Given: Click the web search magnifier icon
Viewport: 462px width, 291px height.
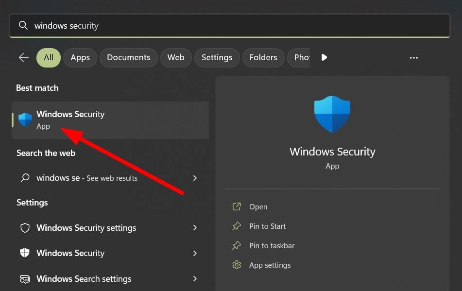Looking at the screenshot, I should click(25, 178).
